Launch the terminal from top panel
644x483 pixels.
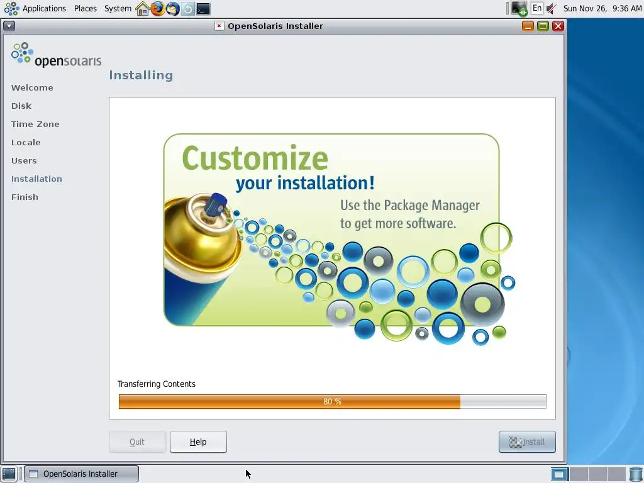(x=203, y=9)
